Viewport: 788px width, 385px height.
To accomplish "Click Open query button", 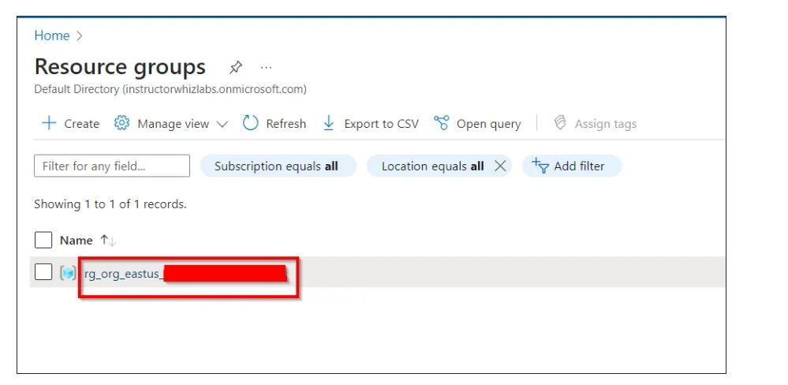I will [477, 124].
